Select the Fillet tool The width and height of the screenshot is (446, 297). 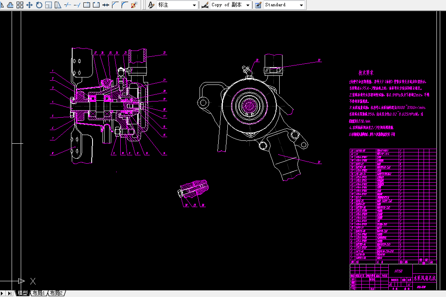tap(124, 5)
